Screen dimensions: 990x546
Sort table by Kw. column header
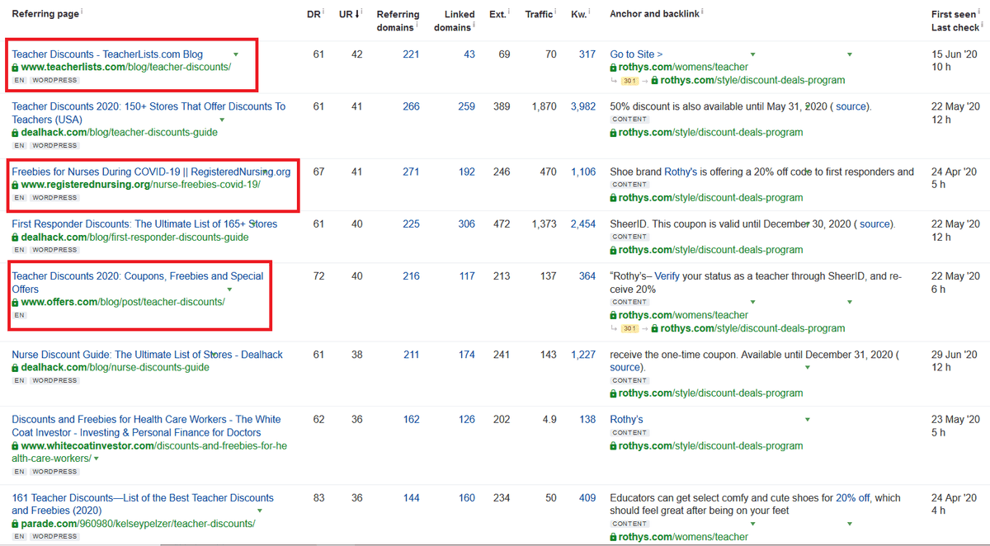pos(578,14)
